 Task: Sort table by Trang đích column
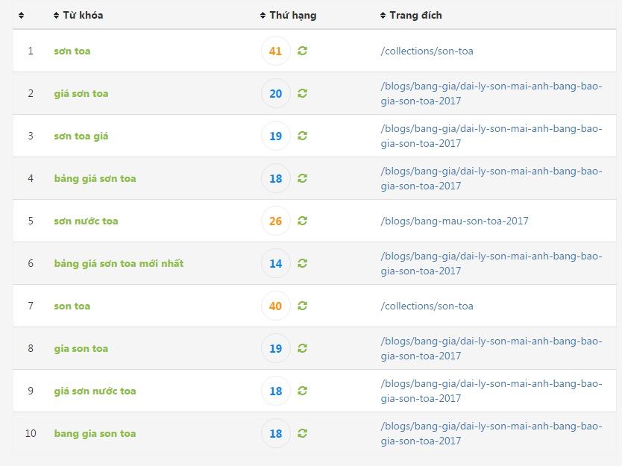tap(411, 15)
